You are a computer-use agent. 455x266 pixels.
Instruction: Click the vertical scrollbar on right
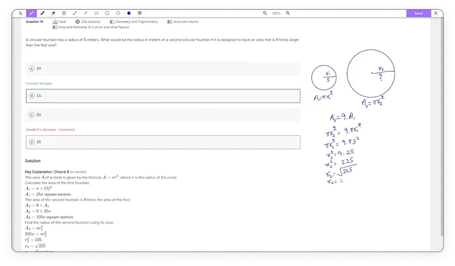(x=442, y=128)
